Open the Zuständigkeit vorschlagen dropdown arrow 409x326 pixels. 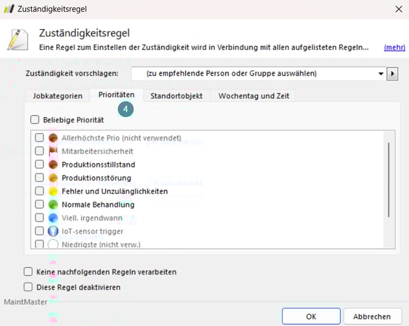point(380,74)
